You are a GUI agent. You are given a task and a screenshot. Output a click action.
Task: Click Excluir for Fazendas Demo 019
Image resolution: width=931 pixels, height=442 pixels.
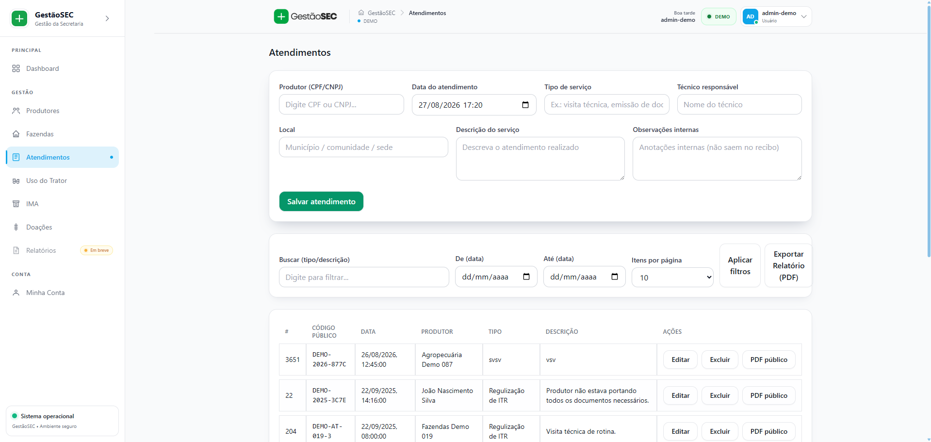click(x=720, y=431)
